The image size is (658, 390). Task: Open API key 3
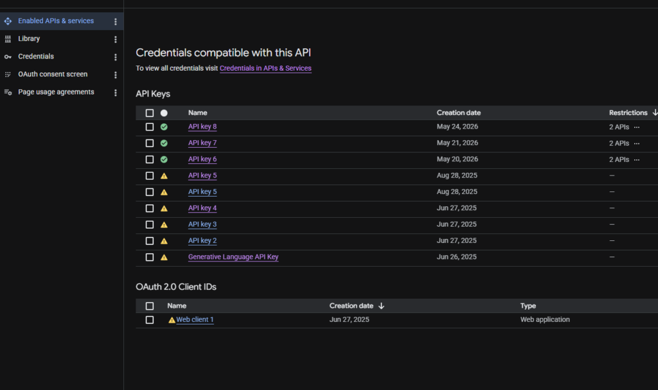coord(202,224)
